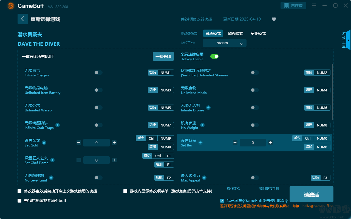Click the NUM6 hotkey for Infinite Drones

click(x=322, y=108)
